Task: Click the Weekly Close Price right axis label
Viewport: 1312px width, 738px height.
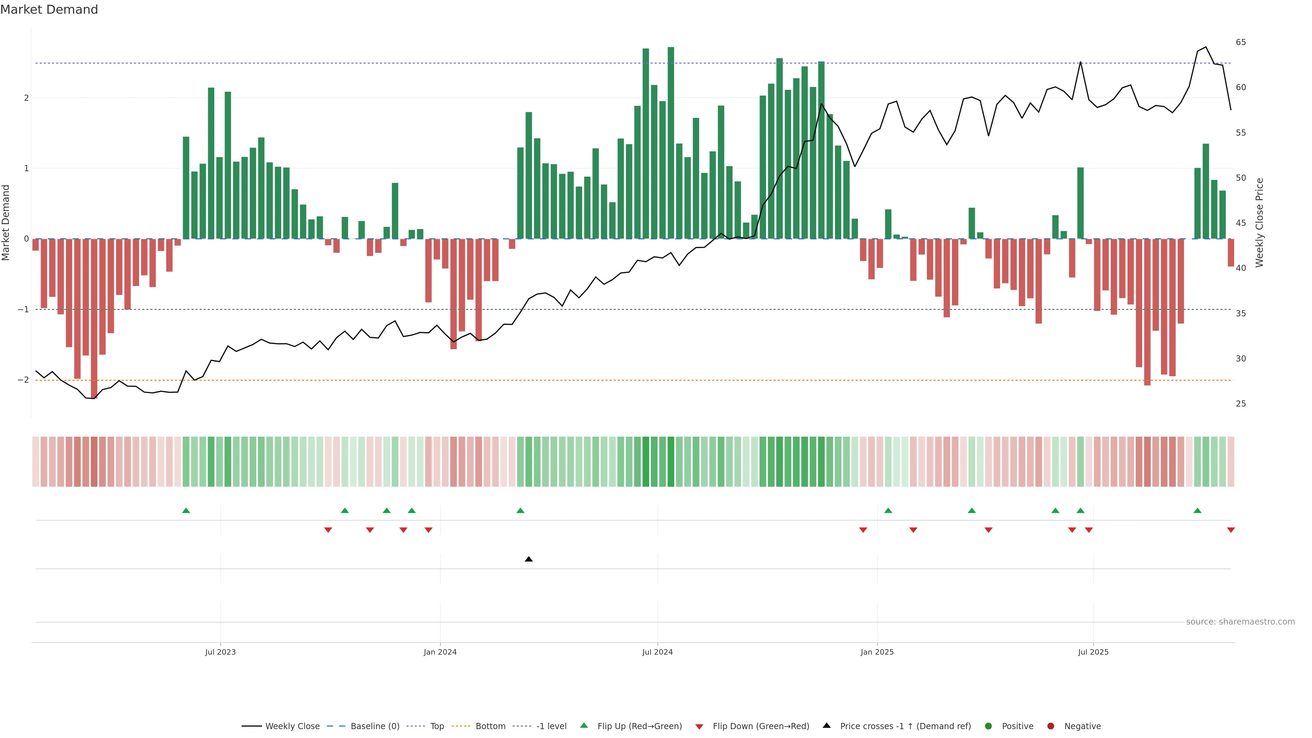Action: 1259,222
